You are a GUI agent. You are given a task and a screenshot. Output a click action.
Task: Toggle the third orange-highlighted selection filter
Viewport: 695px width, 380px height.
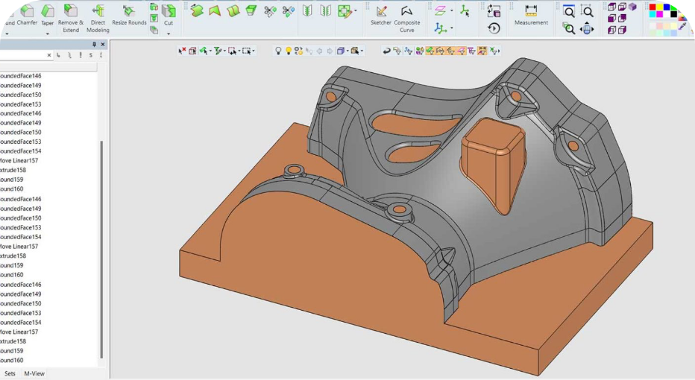[x=450, y=51]
